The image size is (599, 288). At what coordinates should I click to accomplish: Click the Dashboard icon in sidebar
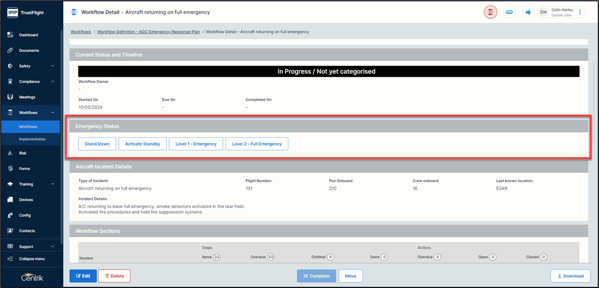(10, 35)
